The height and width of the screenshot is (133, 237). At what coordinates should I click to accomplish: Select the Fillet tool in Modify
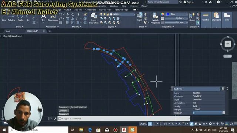[78, 18]
